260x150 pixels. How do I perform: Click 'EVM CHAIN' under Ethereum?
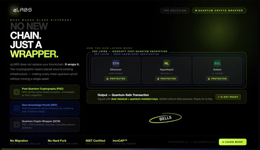[116, 73]
